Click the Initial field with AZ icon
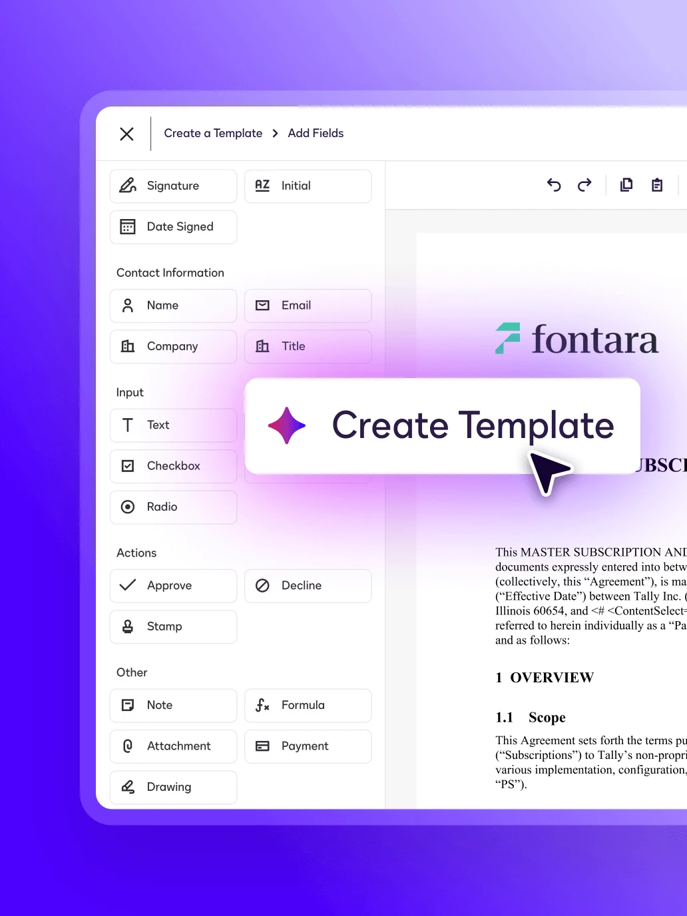The height and width of the screenshot is (916, 687). (x=308, y=186)
